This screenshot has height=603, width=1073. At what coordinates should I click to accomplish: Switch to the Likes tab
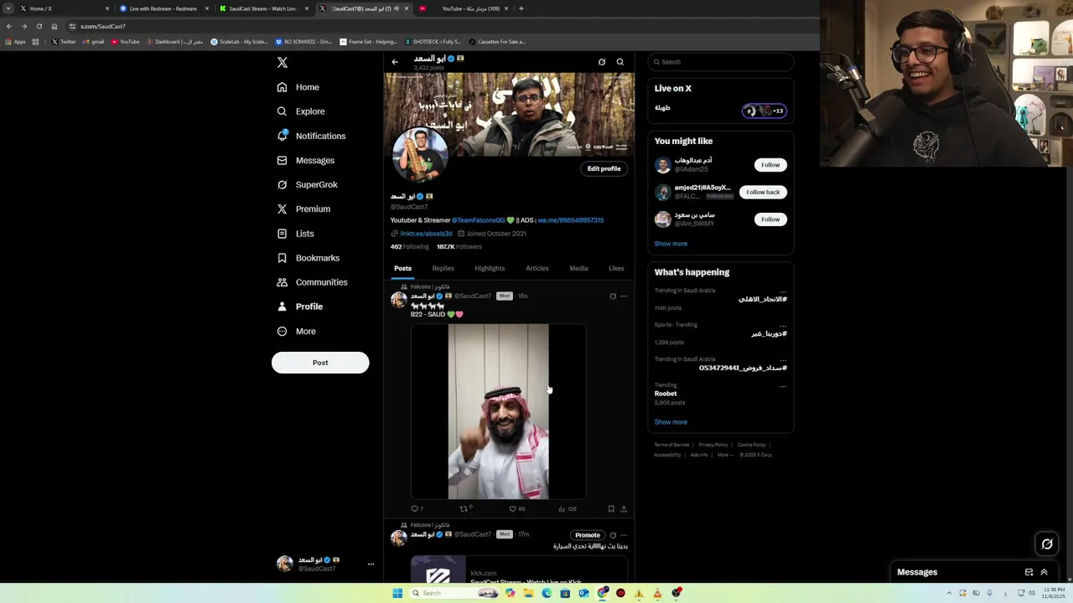click(x=616, y=269)
